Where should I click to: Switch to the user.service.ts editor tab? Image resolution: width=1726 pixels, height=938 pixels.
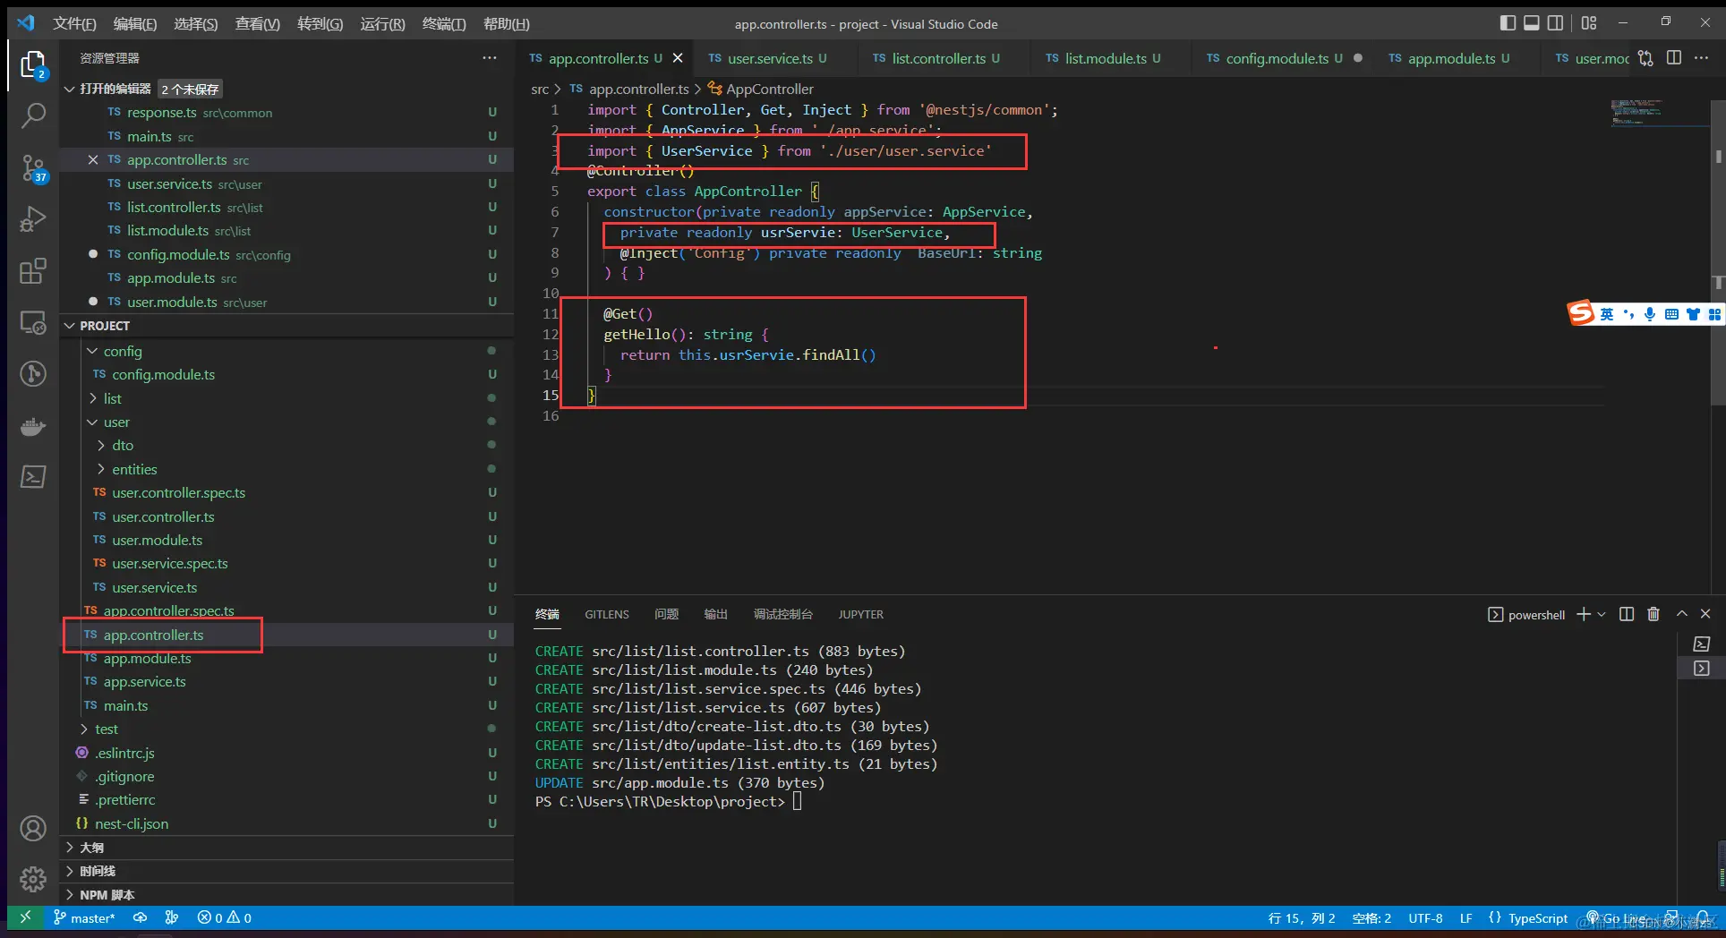769,58
